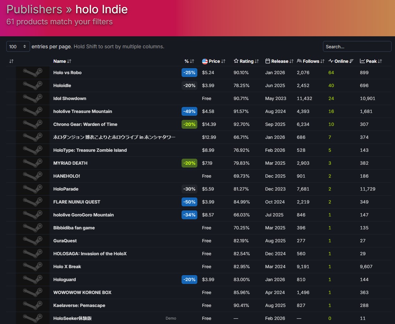Click Steam thumbnail for MYRIAD DEATH
Screen dimensions: 395x324
click(33, 163)
